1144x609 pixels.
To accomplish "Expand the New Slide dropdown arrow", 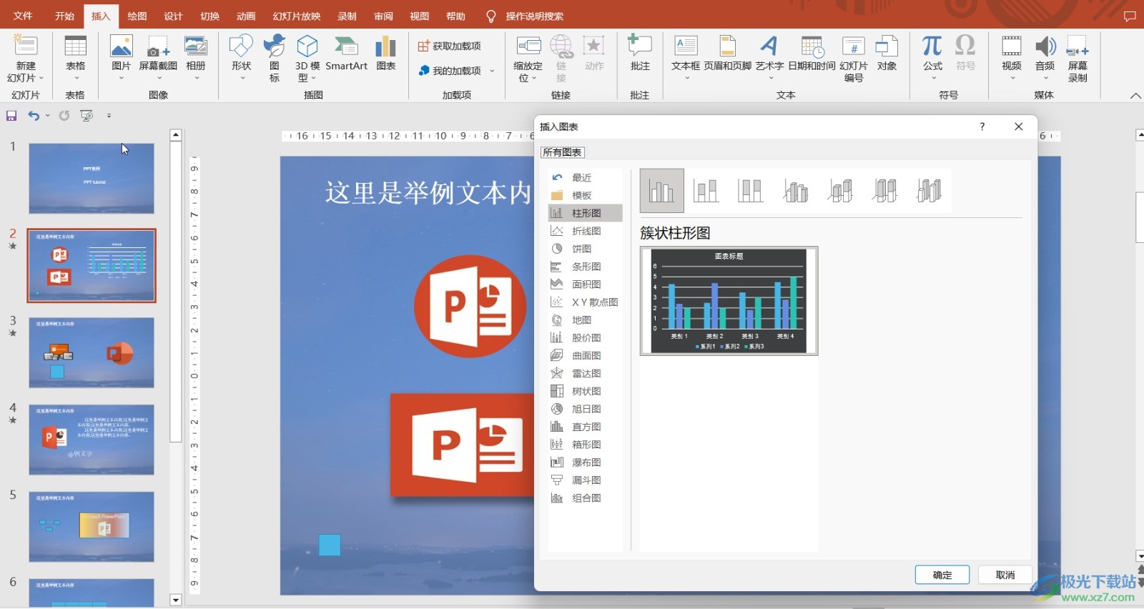I will click(41, 78).
